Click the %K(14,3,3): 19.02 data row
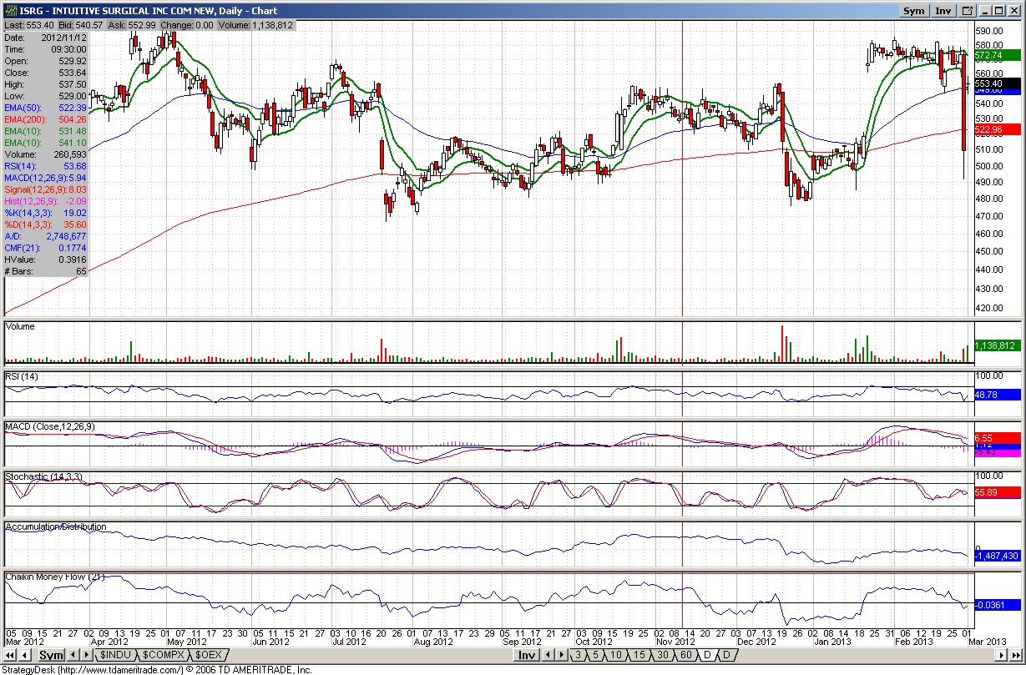Screen dimensions: 1026x675 [46, 213]
